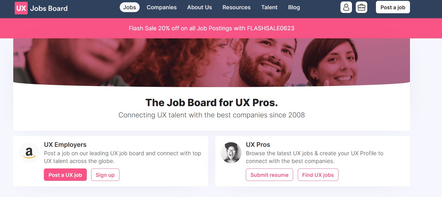Viewport: 442px width, 197px height.
Task: Open the About Us page
Action: pos(199,7)
